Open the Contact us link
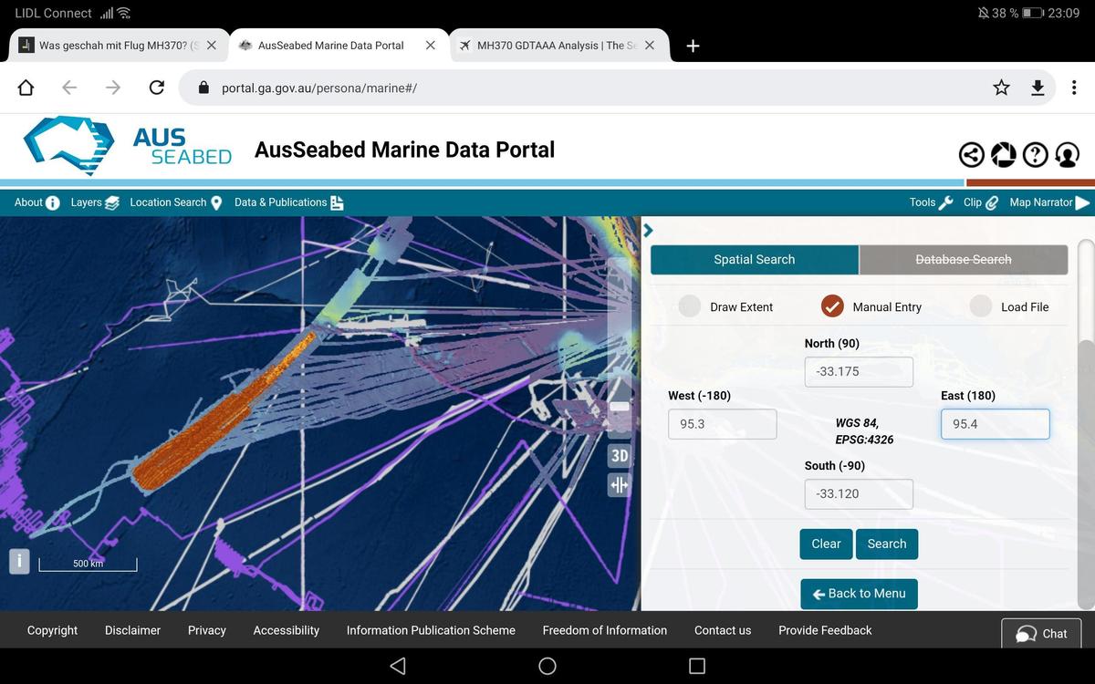This screenshot has width=1095, height=684. (723, 630)
